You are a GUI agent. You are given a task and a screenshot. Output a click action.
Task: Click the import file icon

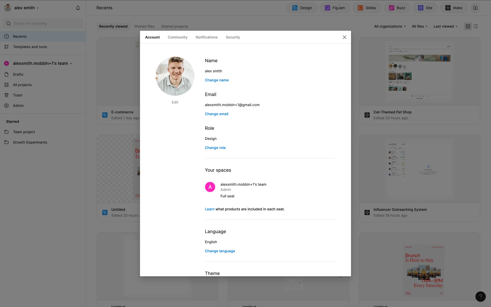coord(475,8)
